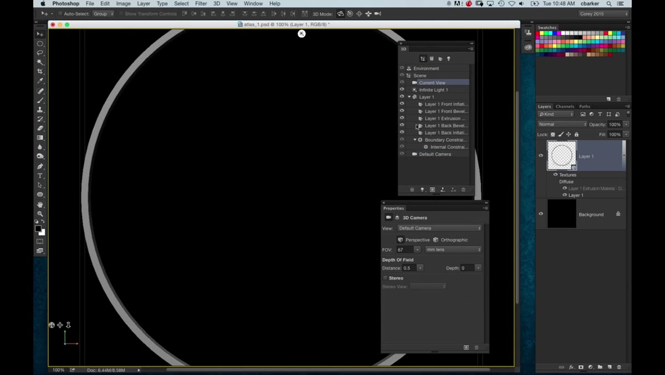Image resolution: width=665 pixels, height=375 pixels.
Task: Select the Path Selection tool
Action: 40,185
